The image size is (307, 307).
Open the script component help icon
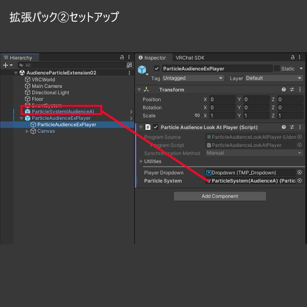tap(284, 127)
